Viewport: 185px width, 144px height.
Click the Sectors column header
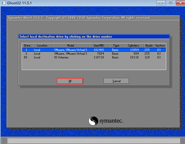[160, 46]
